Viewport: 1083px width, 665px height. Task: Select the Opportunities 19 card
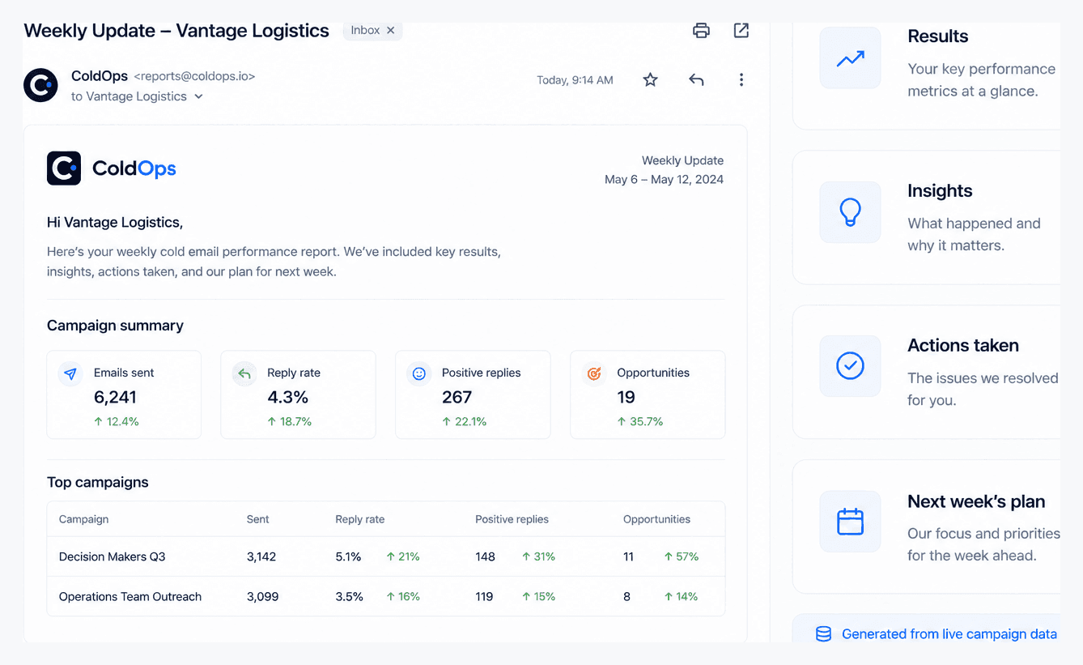[648, 394]
